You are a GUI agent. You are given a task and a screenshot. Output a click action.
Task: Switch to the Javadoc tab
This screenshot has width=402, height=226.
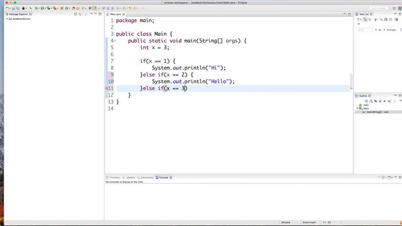(x=129, y=177)
